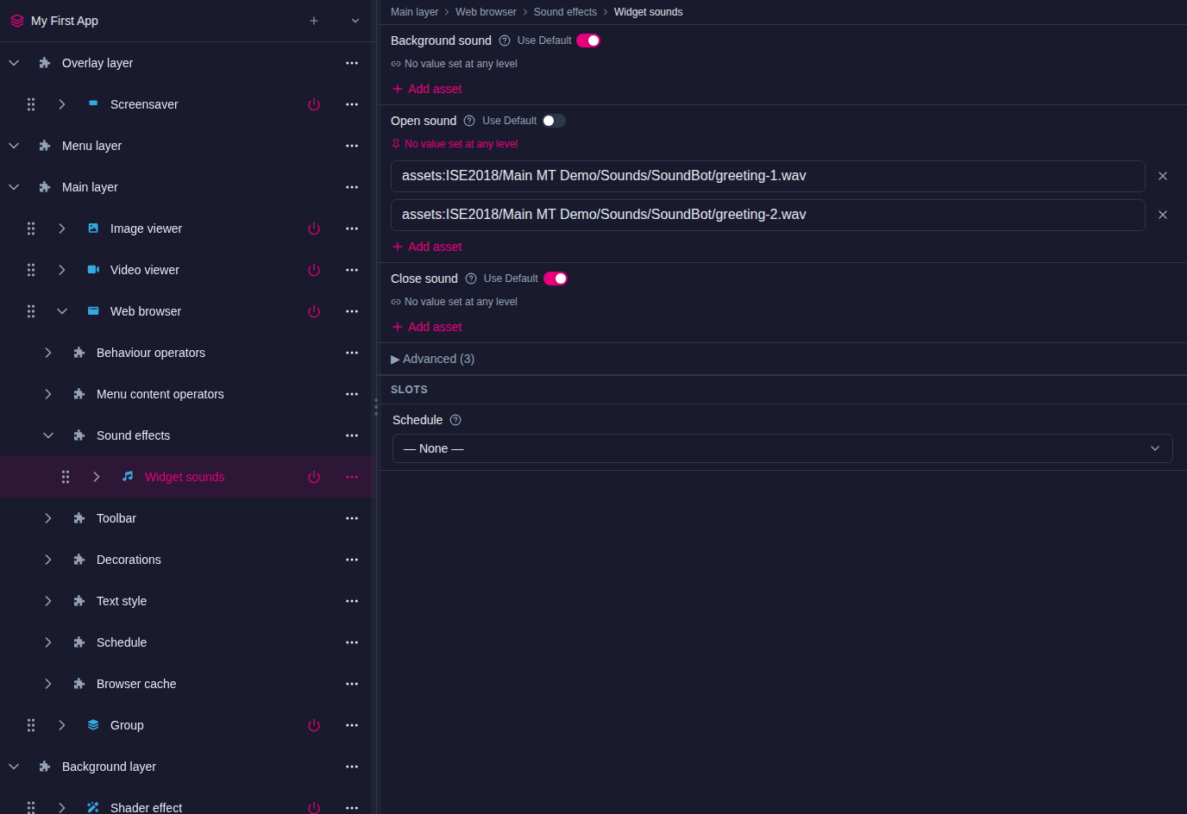Open more options for Toolbar

[352, 518]
